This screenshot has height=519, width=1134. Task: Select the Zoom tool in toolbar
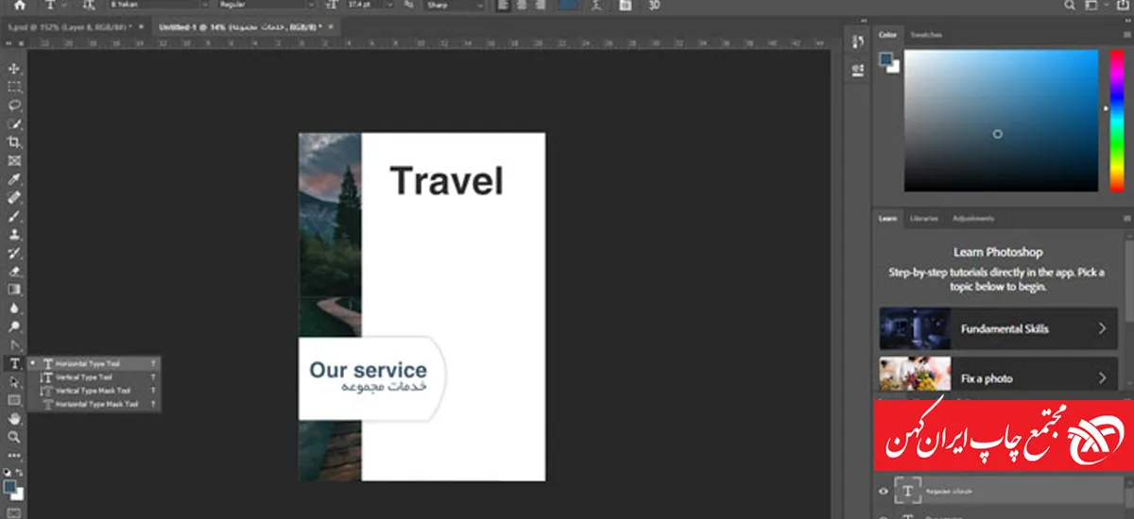coord(14,437)
